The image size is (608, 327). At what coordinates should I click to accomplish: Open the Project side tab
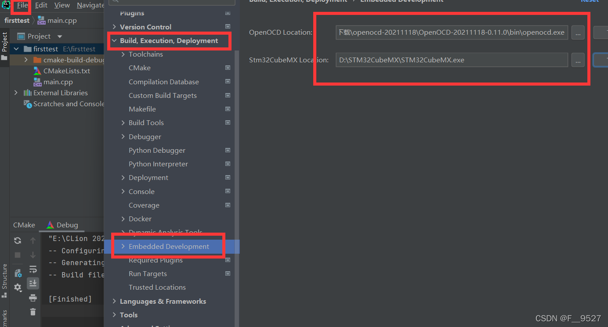click(4, 46)
